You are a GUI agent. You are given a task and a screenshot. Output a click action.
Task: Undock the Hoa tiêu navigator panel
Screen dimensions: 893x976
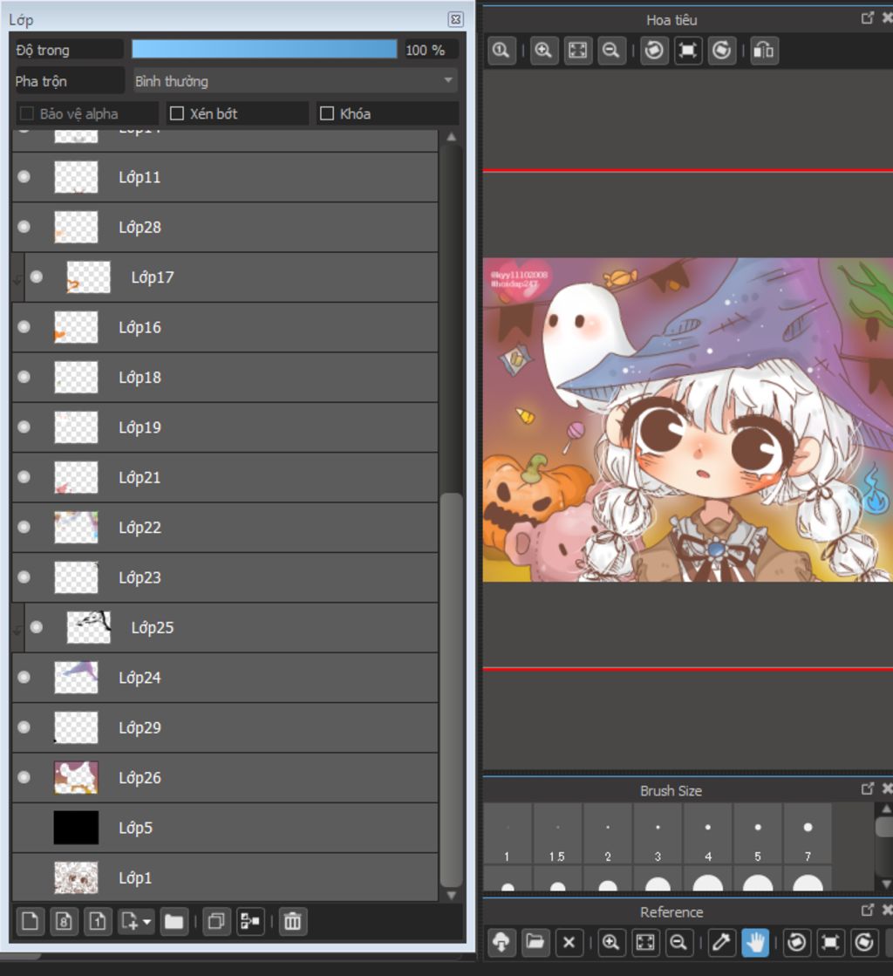tap(867, 17)
